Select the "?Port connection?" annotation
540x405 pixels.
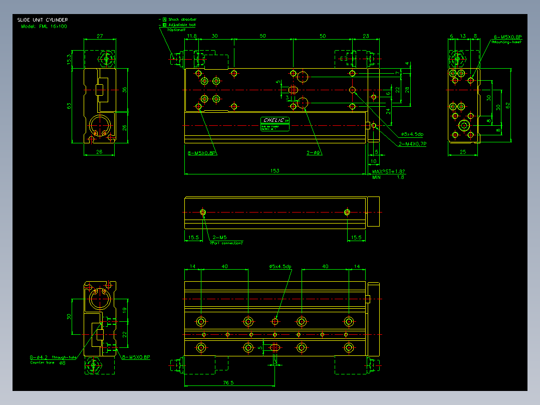coord(226,243)
